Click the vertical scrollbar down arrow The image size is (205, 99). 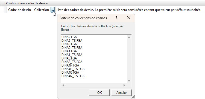(129, 81)
